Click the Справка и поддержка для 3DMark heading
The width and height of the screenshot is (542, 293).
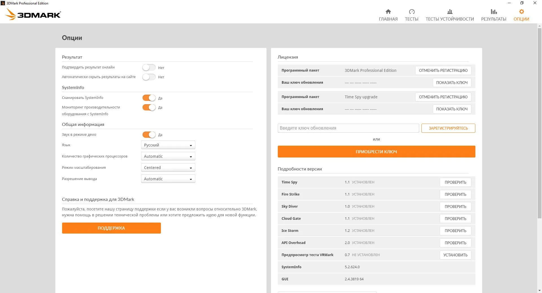click(98, 199)
